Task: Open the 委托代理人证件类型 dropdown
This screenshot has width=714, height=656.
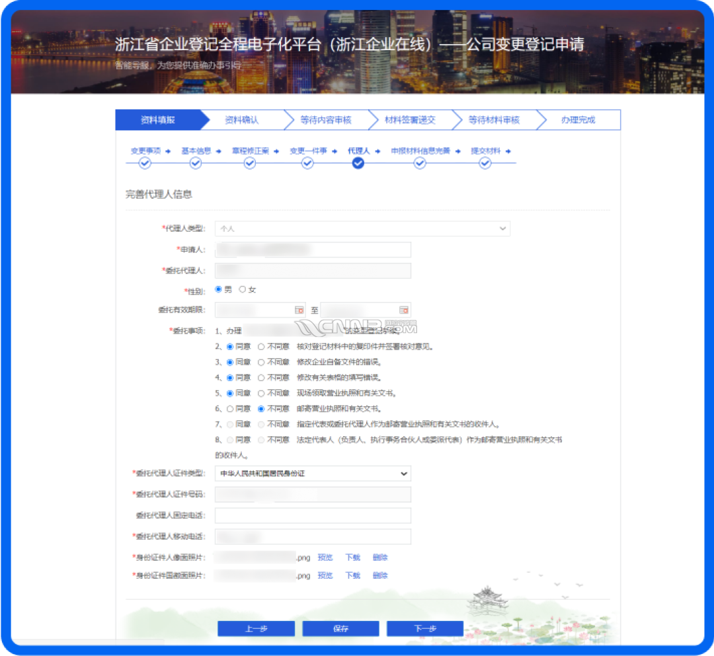Action: tap(313, 474)
